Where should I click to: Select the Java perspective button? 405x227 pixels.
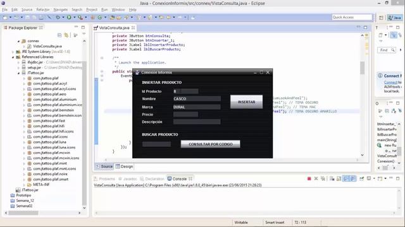coord(395,18)
